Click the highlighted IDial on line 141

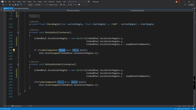tap(62, 50)
